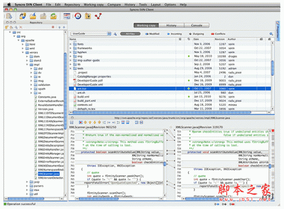
Task: Click the incoming changes status bar indicator
Action: [x=217, y=204]
